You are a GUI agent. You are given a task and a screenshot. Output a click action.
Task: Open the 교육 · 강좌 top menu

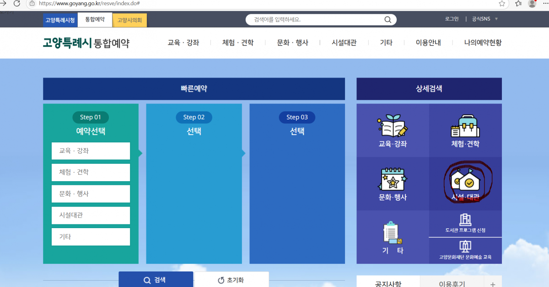(183, 42)
